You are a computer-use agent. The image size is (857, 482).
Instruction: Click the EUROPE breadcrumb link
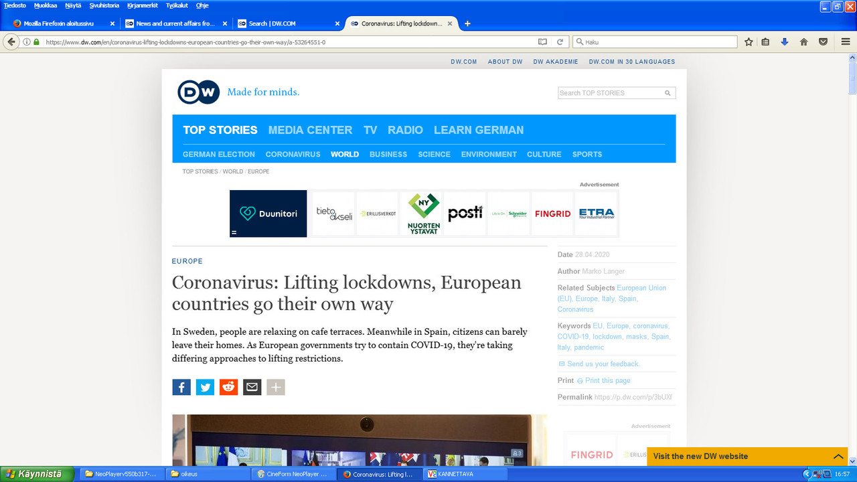(258, 171)
